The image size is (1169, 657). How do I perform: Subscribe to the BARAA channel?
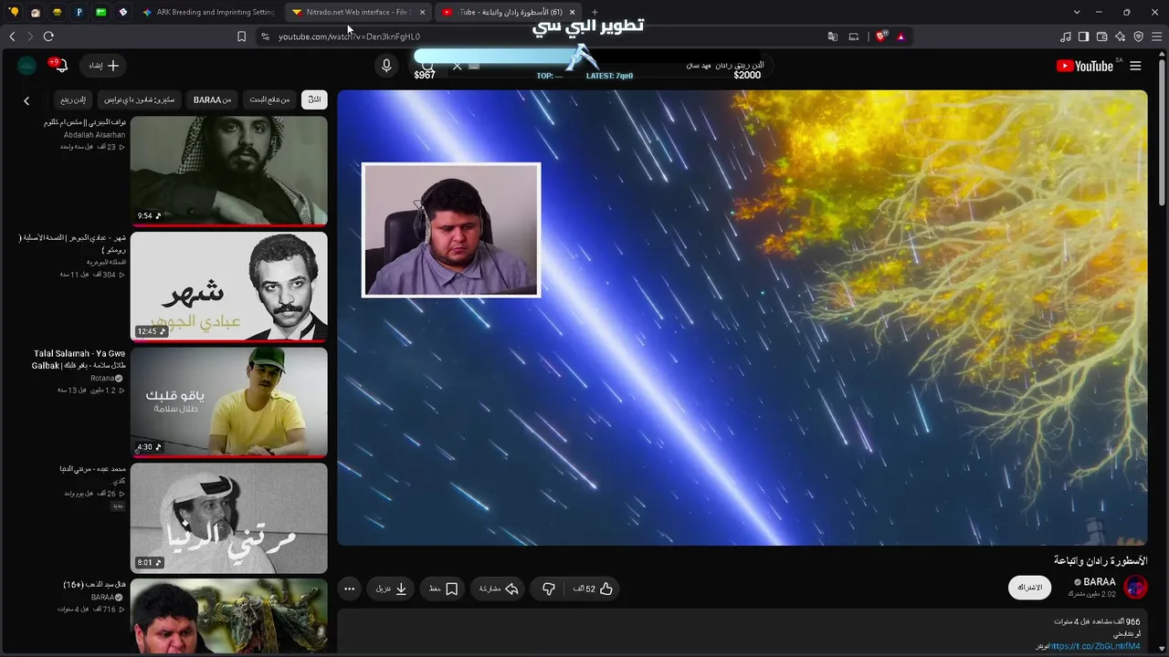click(x=1030, y=587)
